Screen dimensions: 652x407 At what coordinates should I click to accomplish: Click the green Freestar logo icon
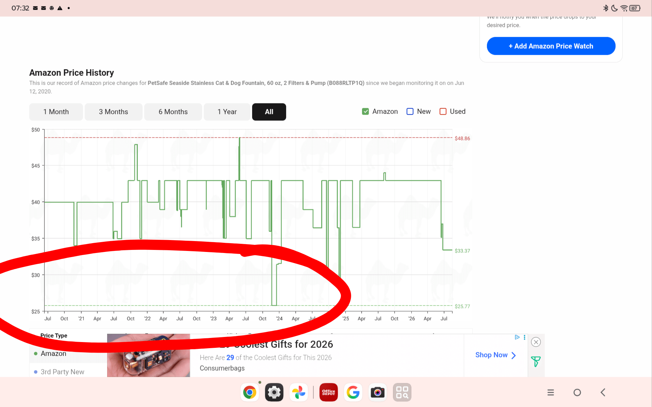pos(536,361)
